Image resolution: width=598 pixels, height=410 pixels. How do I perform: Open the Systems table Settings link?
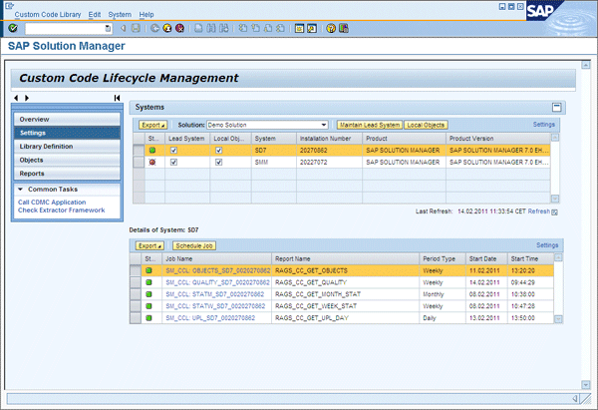544,125
